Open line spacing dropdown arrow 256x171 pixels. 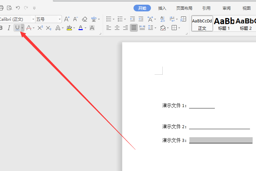155,28
